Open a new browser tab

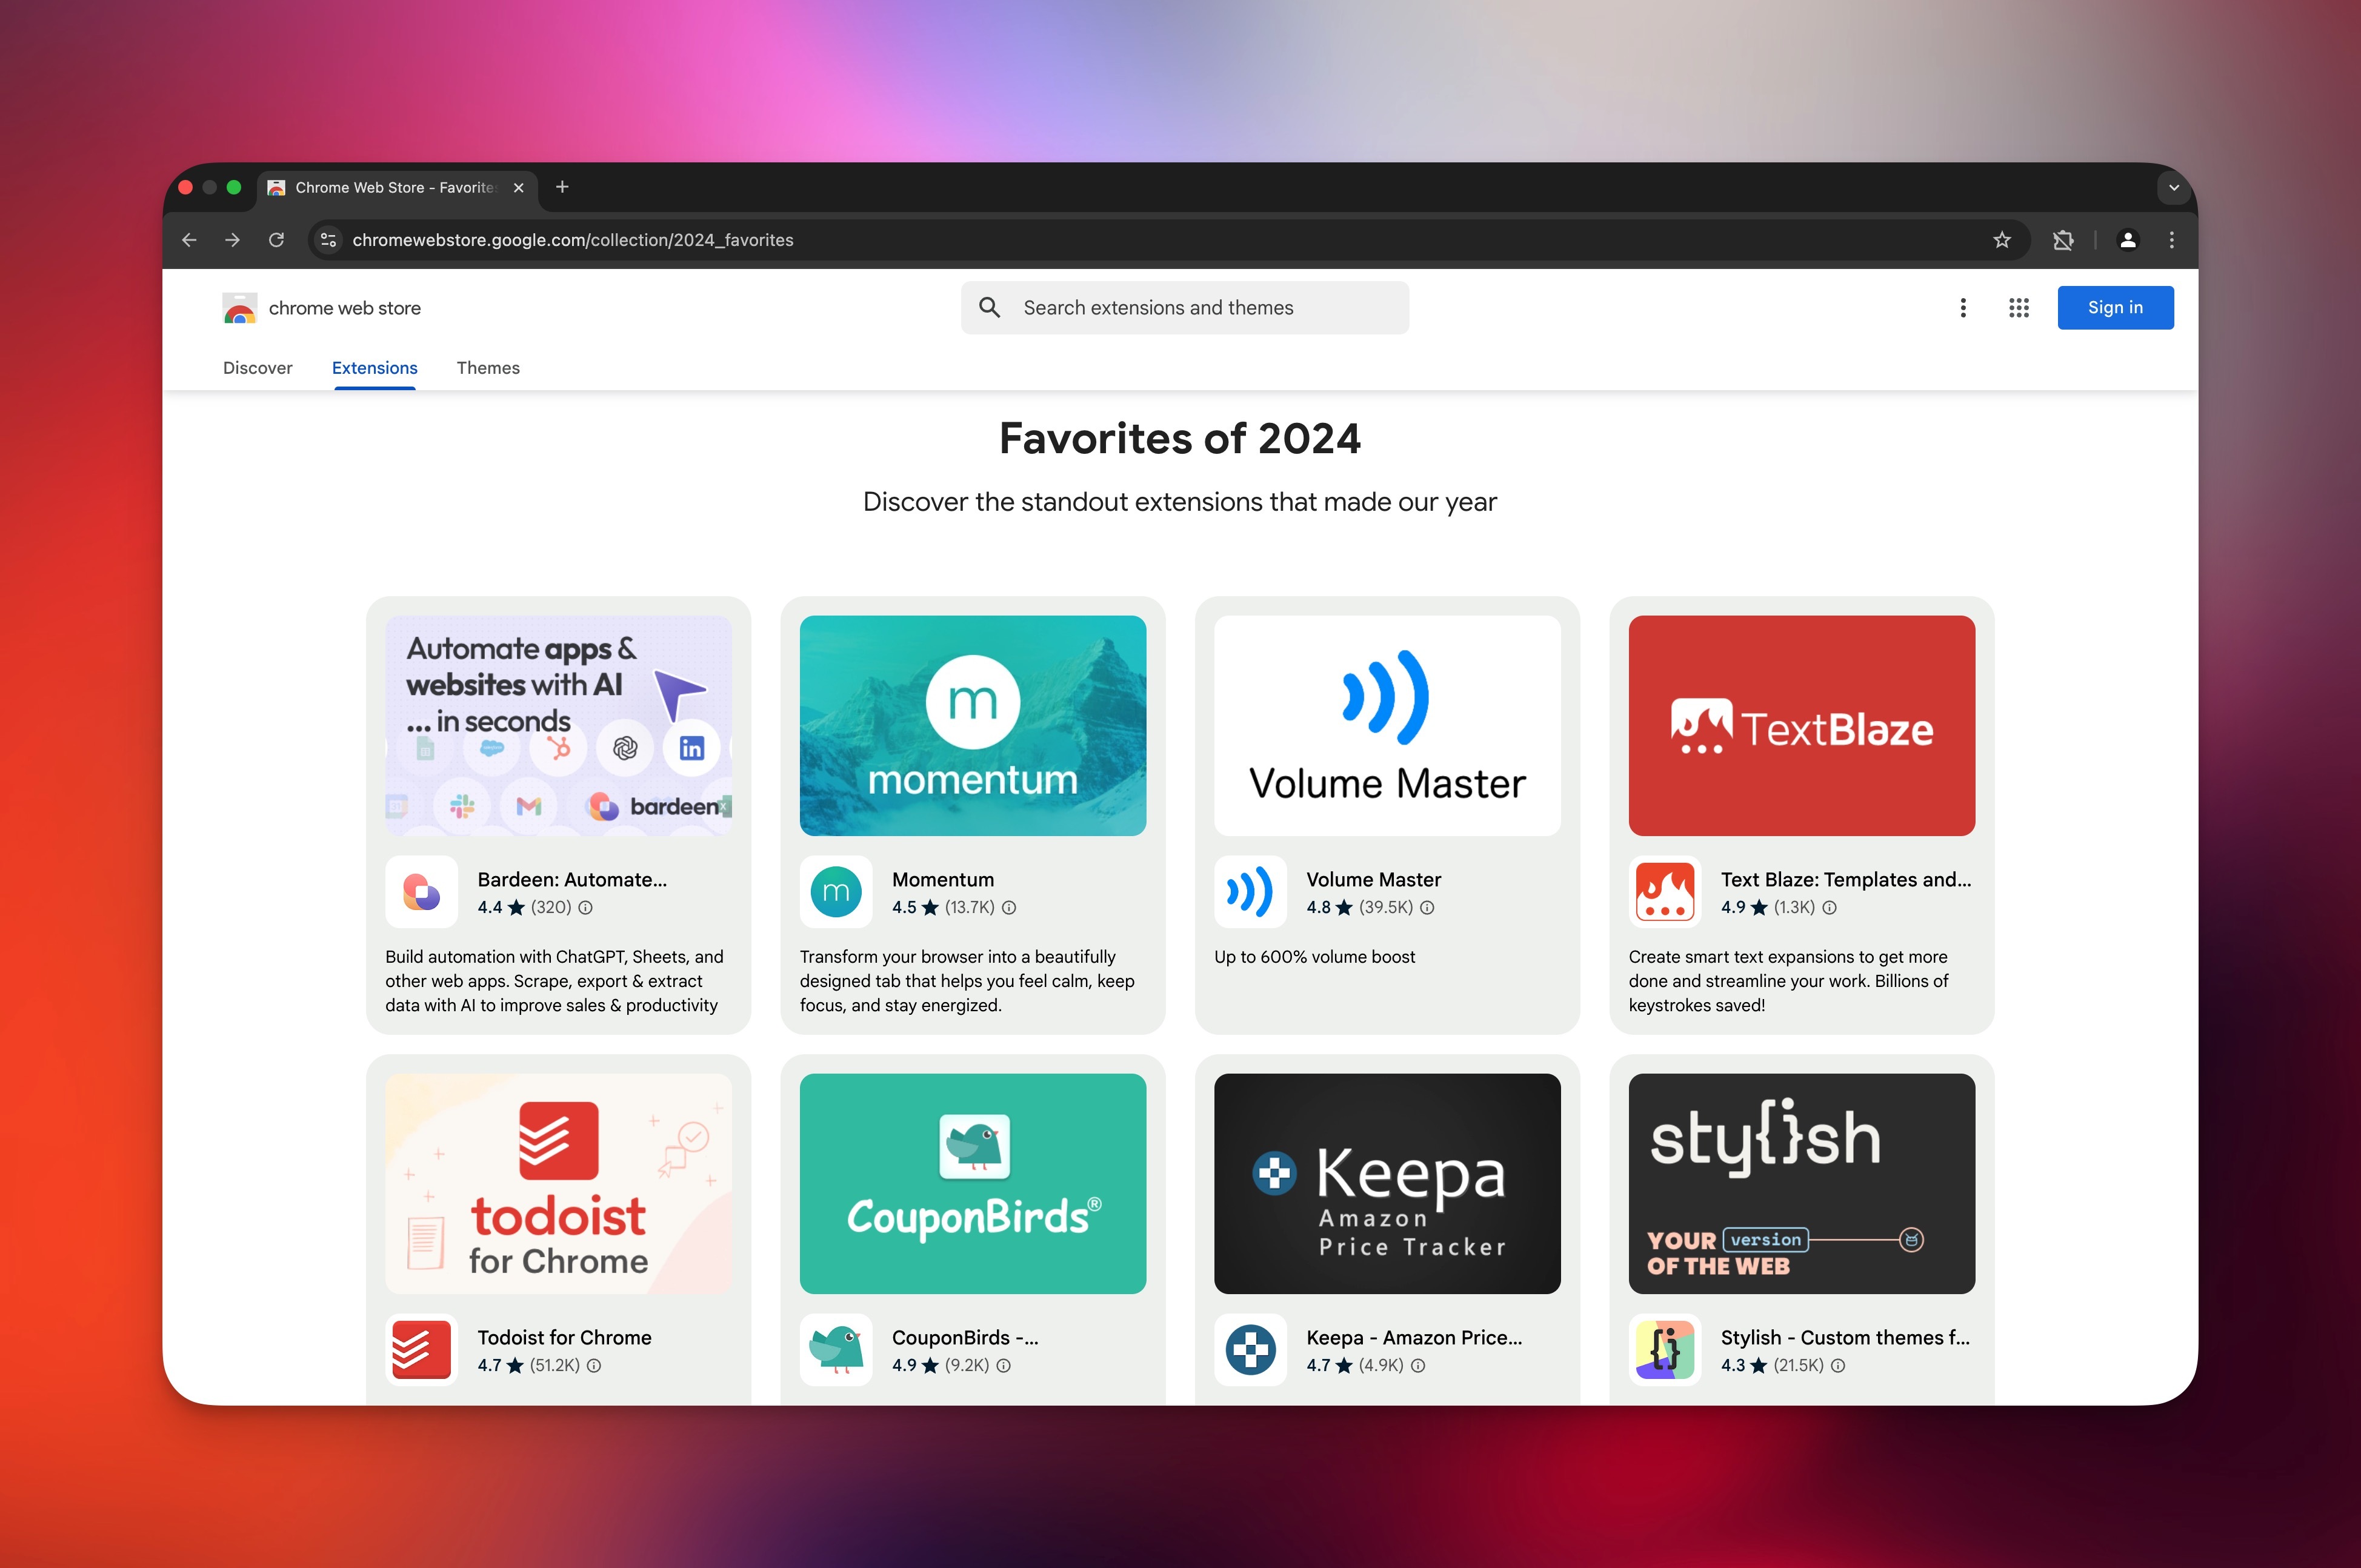[x=562, y=187]
